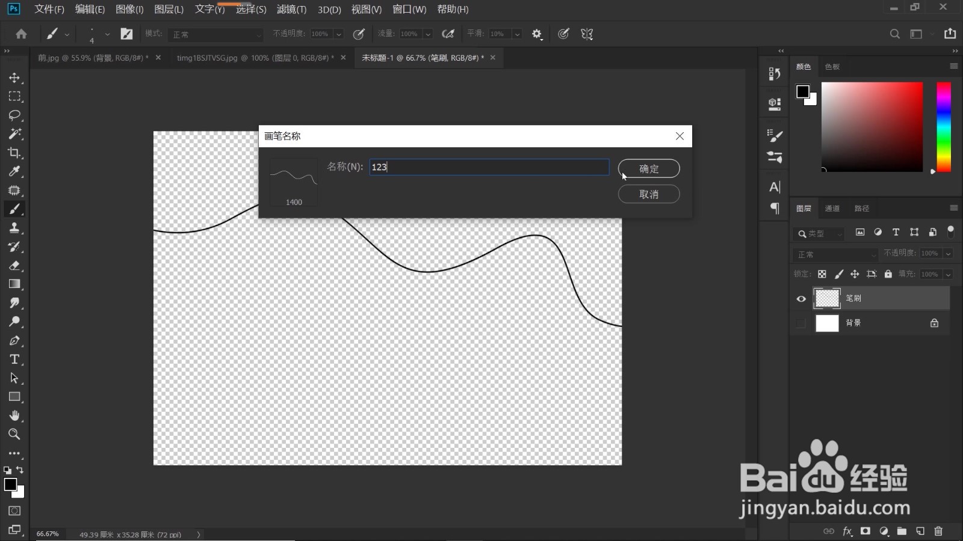Select the Move tool
Image resolution: width=963 pixels, height=541 pixels.
[14, 78]
